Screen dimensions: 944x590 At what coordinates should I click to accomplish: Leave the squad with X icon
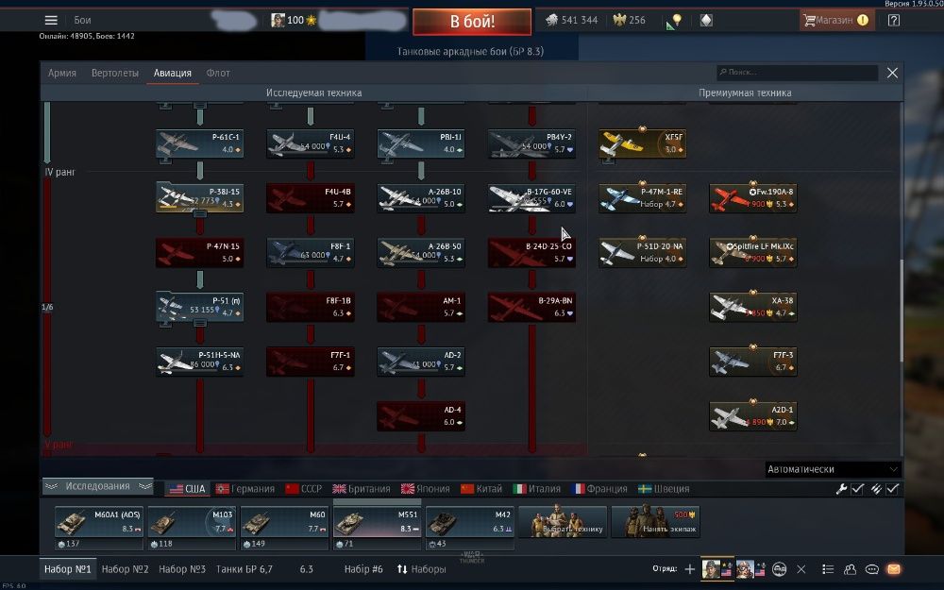(801, 569)
